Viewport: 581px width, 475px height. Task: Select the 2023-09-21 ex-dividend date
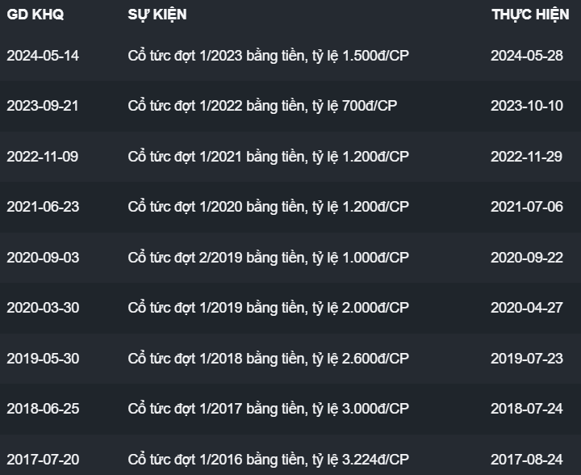click(43, 106)
